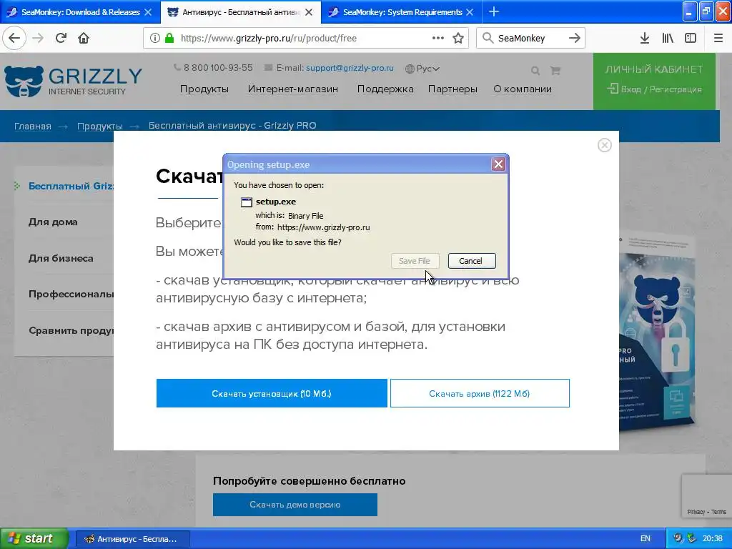The image size is (732, 549).
Task: Click Скачать демо версию button
Action: pos(295,504)
